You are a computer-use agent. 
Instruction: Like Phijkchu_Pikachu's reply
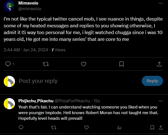point(86,127)
